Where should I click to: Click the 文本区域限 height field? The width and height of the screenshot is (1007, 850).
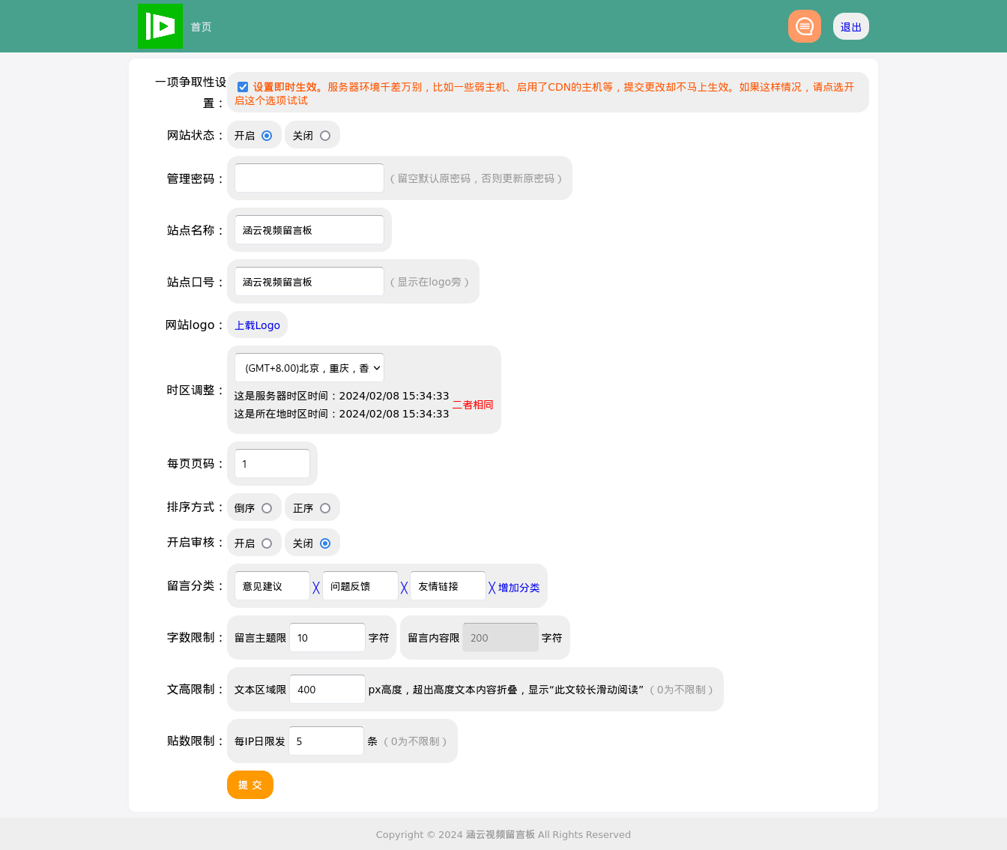point(327,690)
